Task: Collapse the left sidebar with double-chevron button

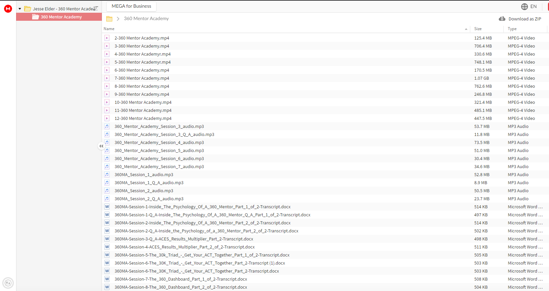Action: [101, 146]
